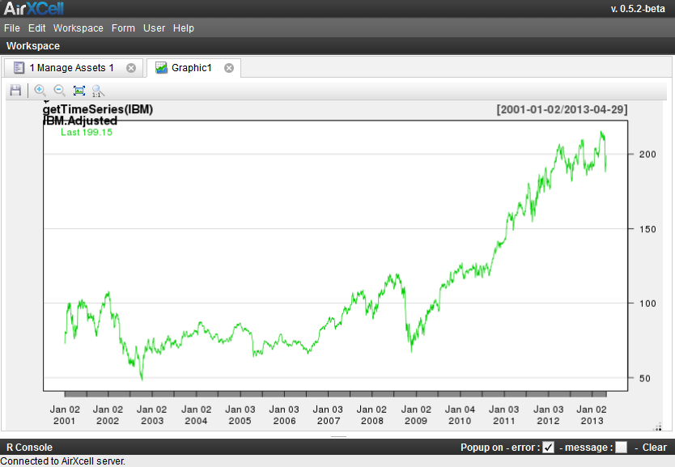Click the AirXCell logo
Viewport: 675px width, 467px height.
pos(33,8)
